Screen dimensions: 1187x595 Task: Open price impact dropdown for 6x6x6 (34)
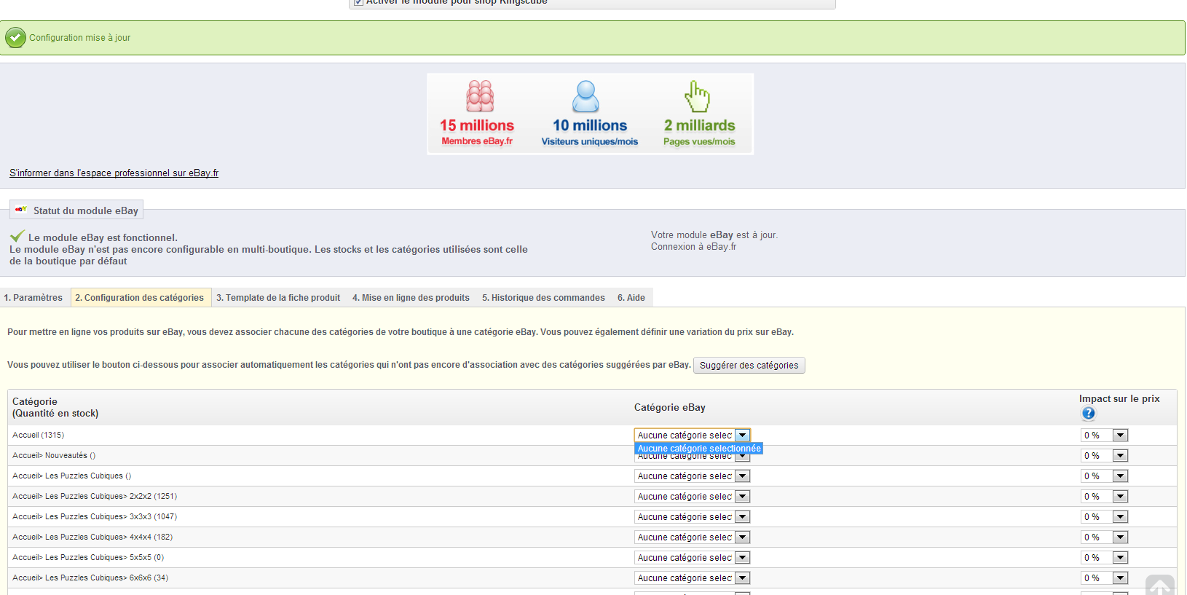click(x=1104, y=578)
